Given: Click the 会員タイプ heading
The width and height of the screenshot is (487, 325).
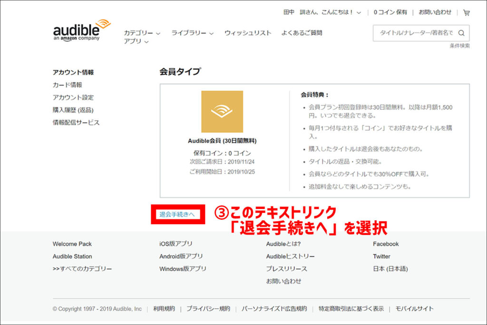Looking at the screenshot, I should click(x=180, y=72).
